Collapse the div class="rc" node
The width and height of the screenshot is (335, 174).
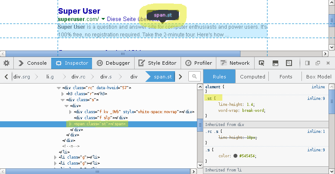58,87
